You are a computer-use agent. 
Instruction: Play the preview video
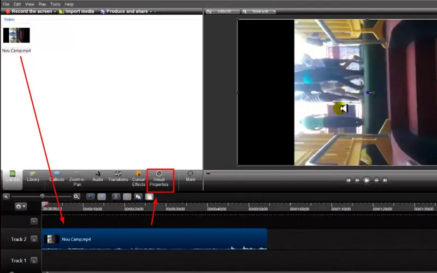tap(367, 180)
